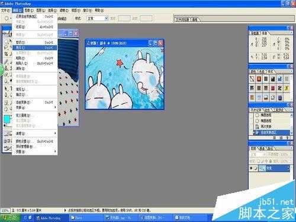This screenshot has width=296, height=222.
Task: Select the Blur tool in the toolbox
Action: (7, 81)
